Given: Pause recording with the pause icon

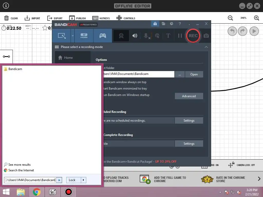Looking at the screenshot, I should tap(180, 36).
